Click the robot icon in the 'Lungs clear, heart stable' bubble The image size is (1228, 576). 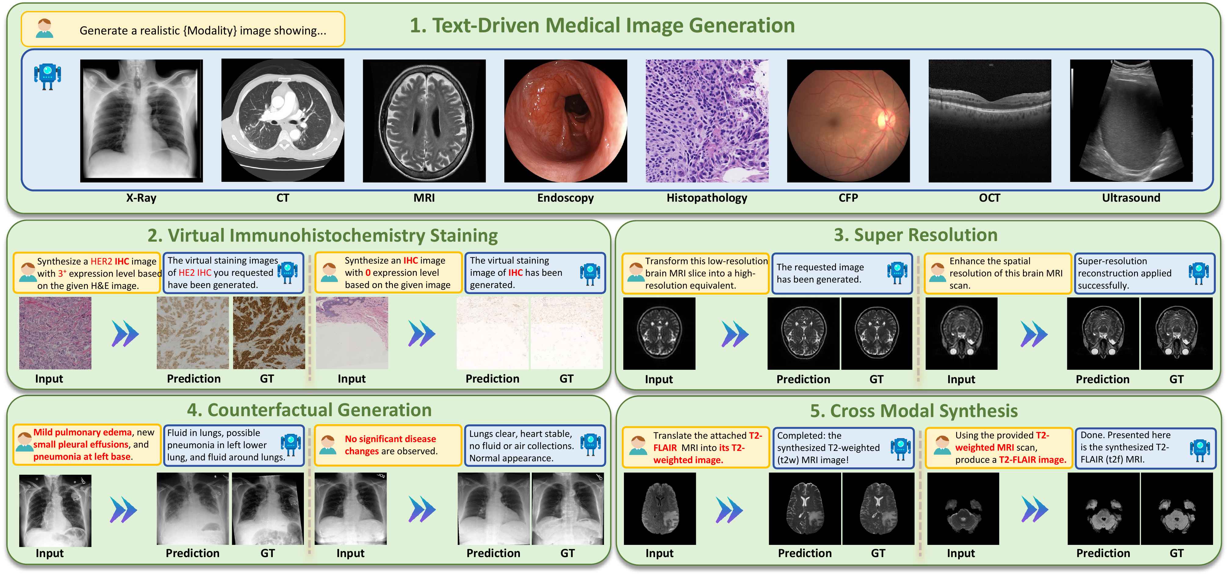click(590, 445)
